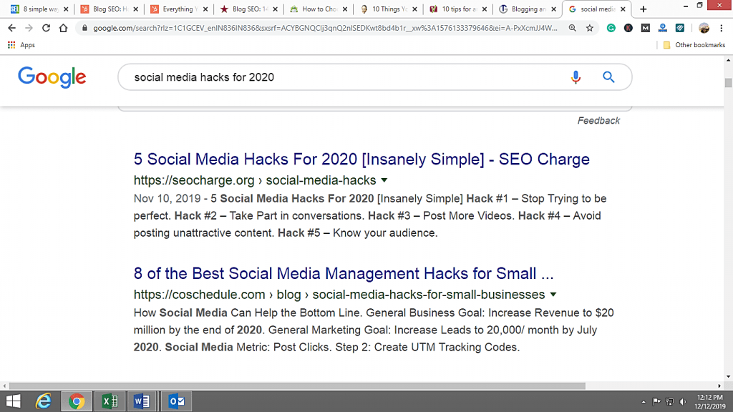The image size is (733, 412).
Task: Close the '8 simple wa' tab
Action: coord(66,9)
